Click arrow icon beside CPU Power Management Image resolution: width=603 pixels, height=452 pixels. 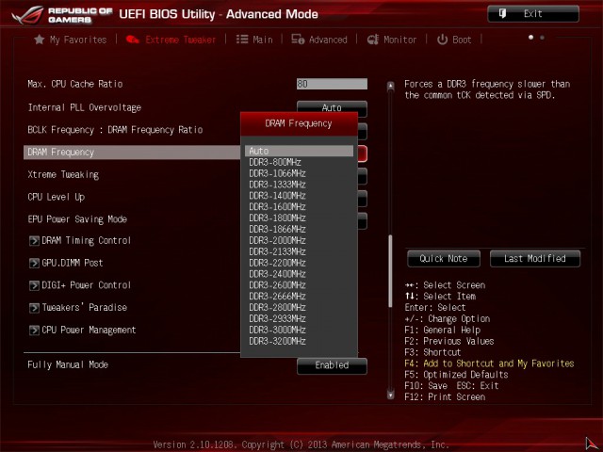pos(34,331)
